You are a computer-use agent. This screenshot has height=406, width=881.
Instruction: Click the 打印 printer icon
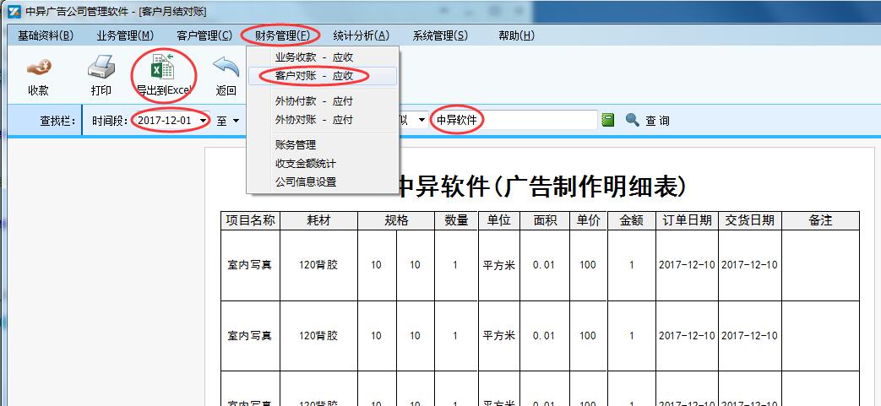coord(101,67)
